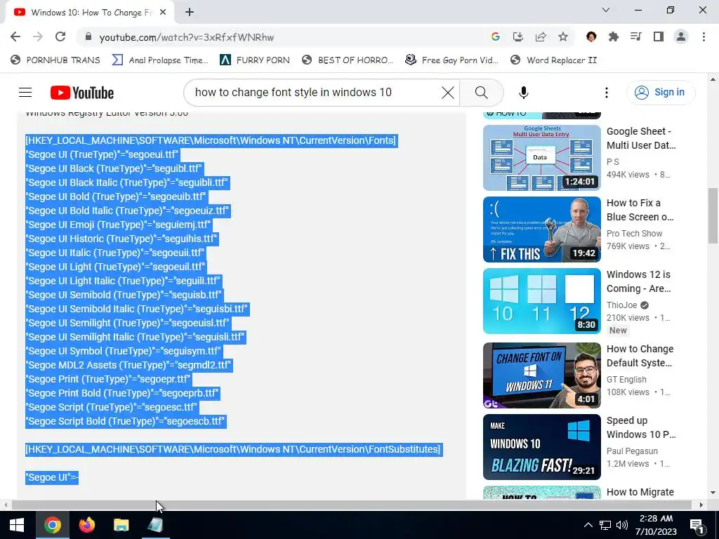The image size is (719, 539).
Task: Close the Windows 10 How To tab
Action: [163, 13]
